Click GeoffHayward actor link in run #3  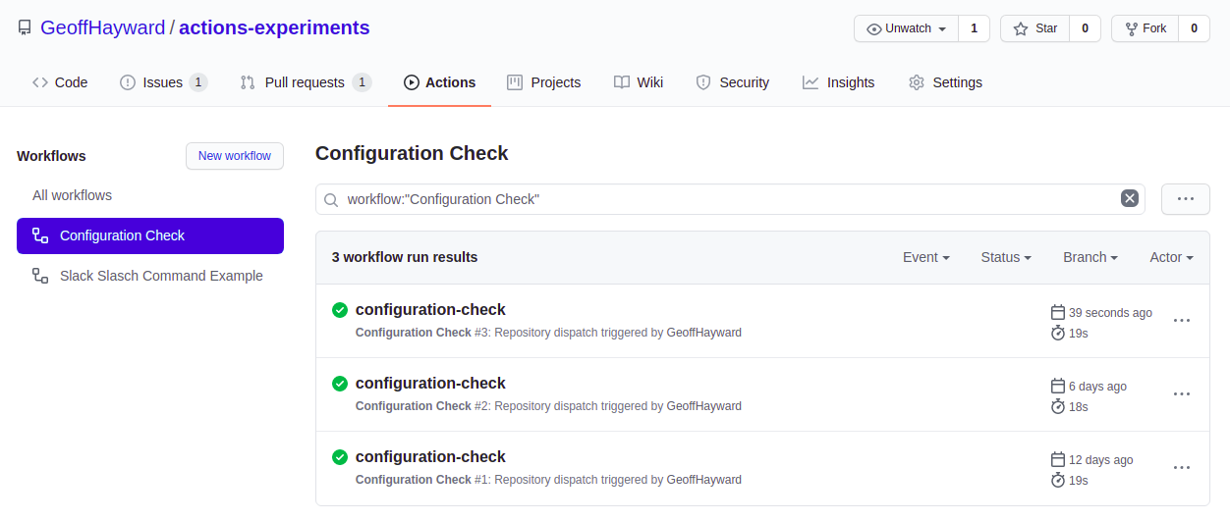coord(704,333)
